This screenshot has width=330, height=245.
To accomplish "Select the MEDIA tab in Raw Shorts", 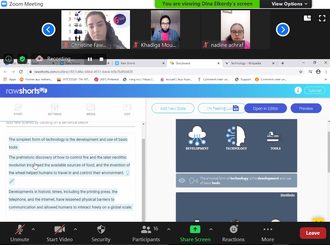I will pyautogui.click(x=91, y=109).
